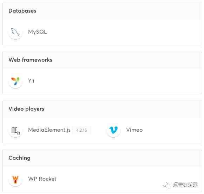
Task: Click the 运营有道理 watermark text
Action: [x=185, y=185]
